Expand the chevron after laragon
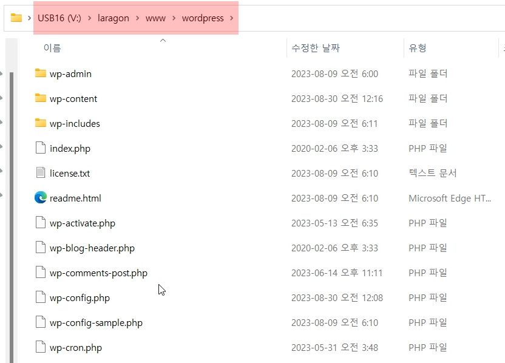This screenshot has width=505, height=363. (138, 18)
